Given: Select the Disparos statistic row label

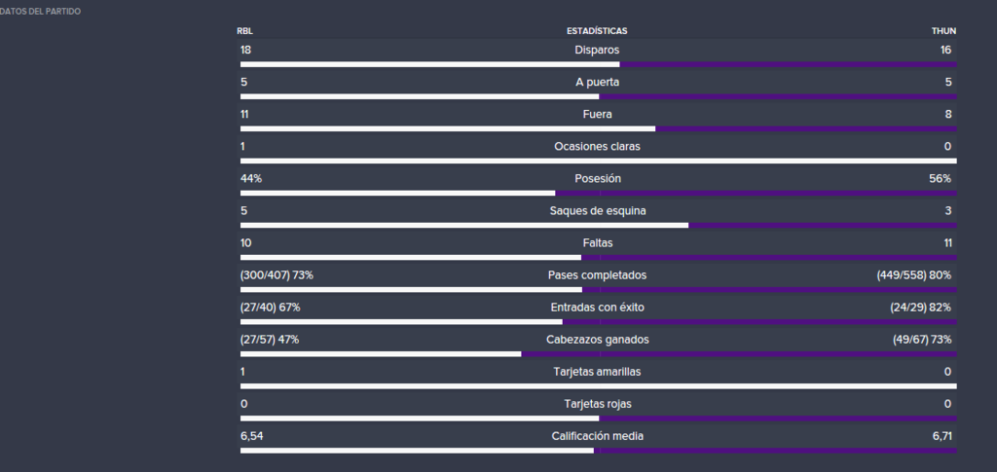Looking at the screenshot, I should coord(597,51).
